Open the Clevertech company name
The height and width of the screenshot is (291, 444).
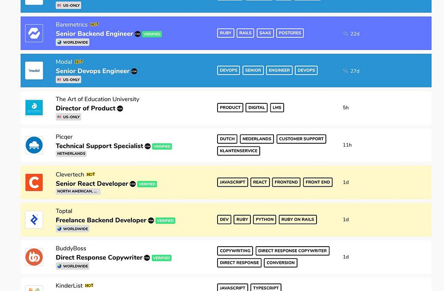click(70, 174)
